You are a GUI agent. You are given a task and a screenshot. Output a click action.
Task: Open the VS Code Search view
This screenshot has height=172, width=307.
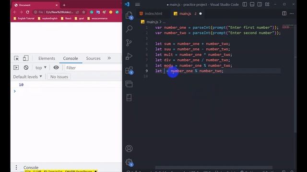click(129, 29)
